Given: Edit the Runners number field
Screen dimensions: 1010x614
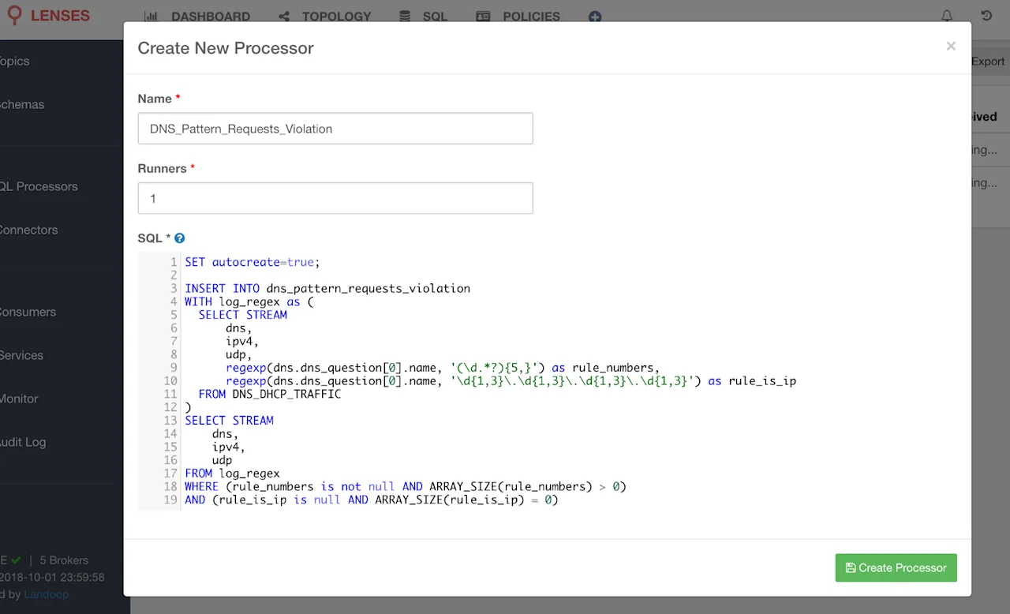Looking at the screenshot, I should pos(335,198).
